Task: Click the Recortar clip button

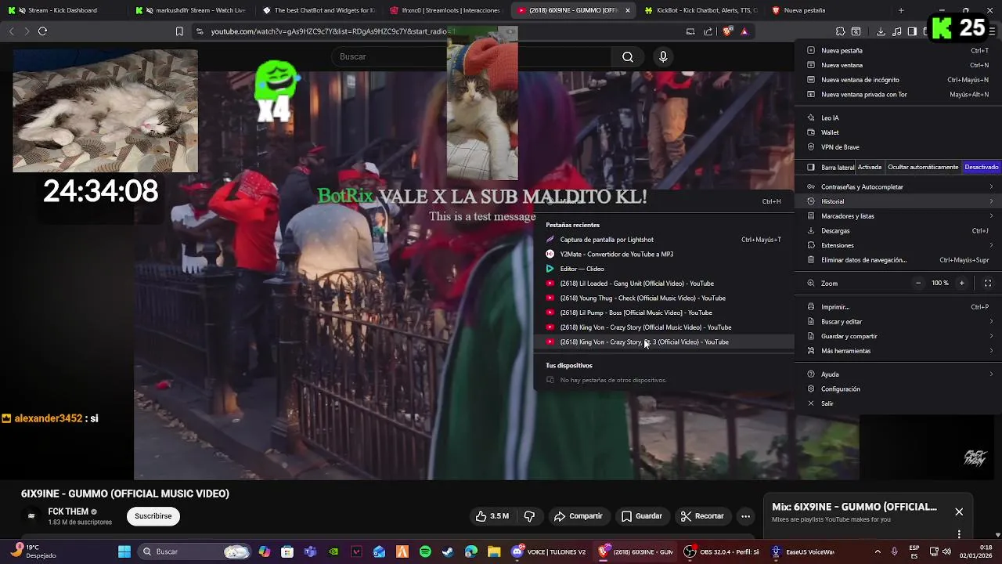Action: pos(702,516)
